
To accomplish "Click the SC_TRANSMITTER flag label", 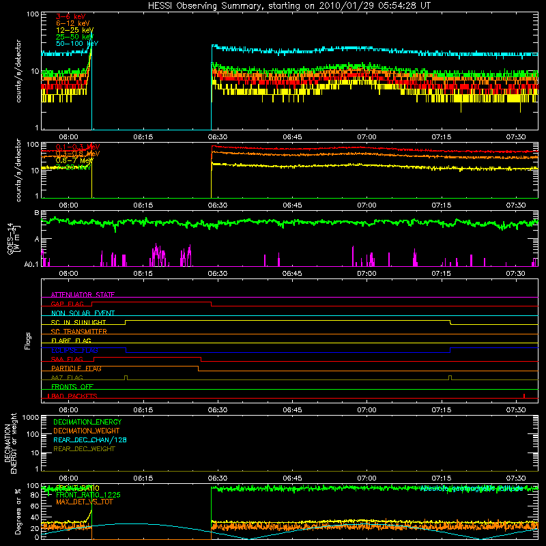I will click(79, 332).
